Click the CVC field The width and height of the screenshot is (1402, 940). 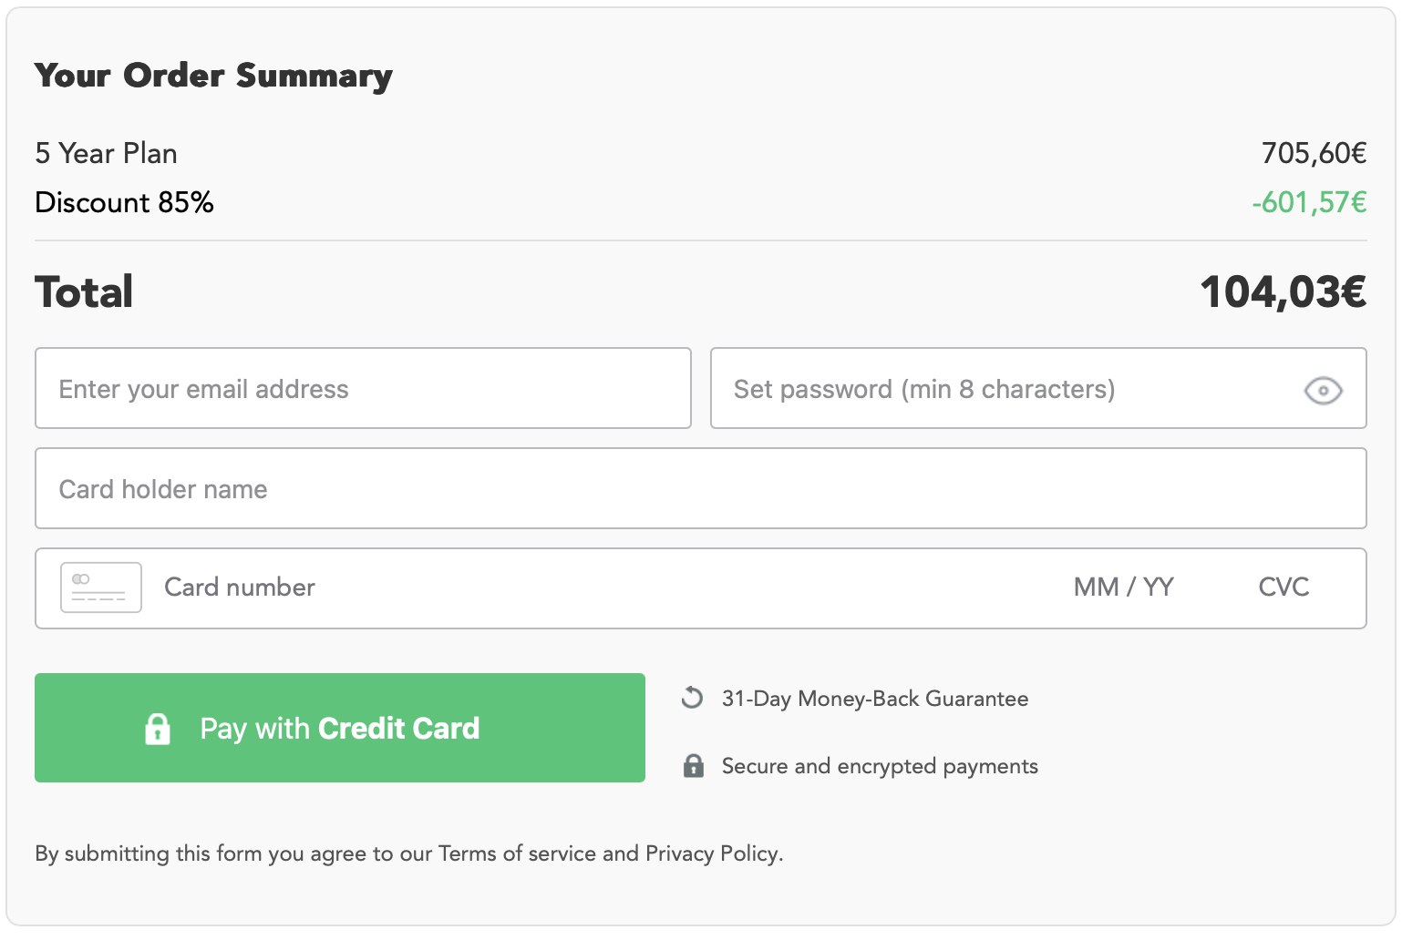(x=1283, y=587)
